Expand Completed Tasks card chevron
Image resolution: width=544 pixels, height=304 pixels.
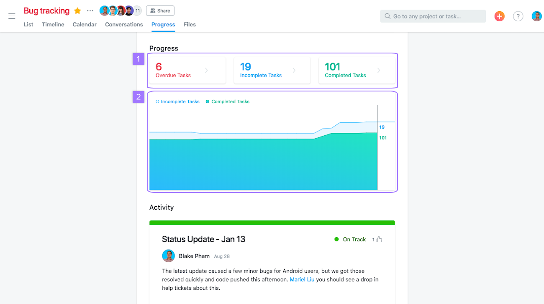379,71
